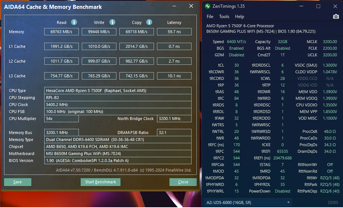Click the Copy info icon in AIDA64
The width and height of the screenshot is (343, 208).
pyautogui.click(x=149, y=22)
